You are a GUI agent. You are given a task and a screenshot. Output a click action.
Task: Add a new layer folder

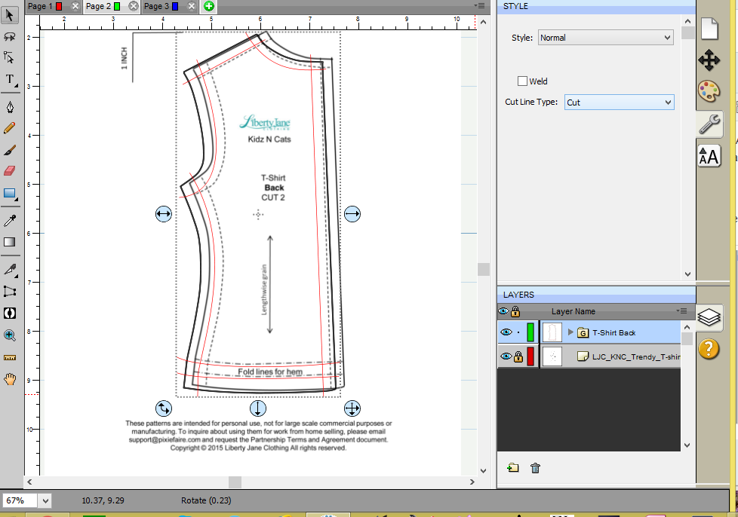tap(513, 468)
